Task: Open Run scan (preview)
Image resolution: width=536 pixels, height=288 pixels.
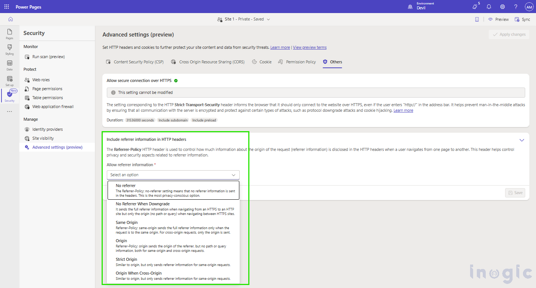Action: 48,57
